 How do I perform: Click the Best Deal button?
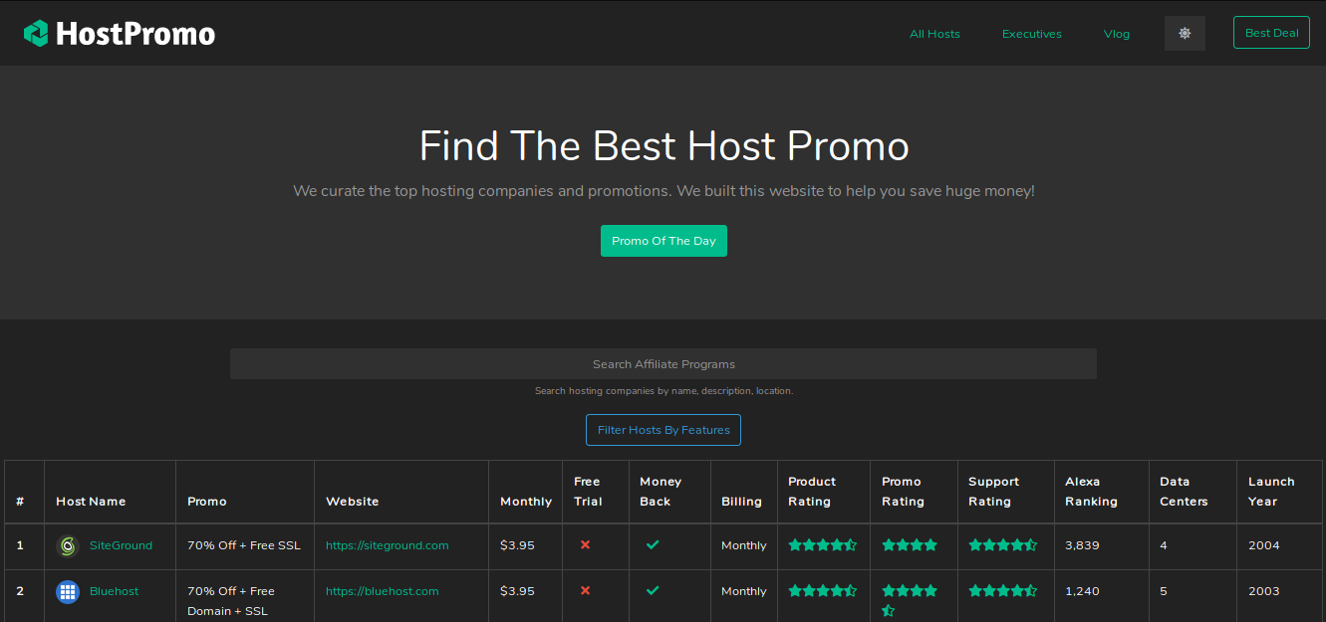pyautogui.click(x=1271, y=33)
